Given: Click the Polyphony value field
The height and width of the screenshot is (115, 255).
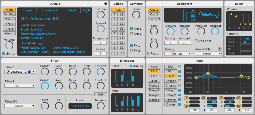Looking at the screenshot, I should [x=100, y=43].
